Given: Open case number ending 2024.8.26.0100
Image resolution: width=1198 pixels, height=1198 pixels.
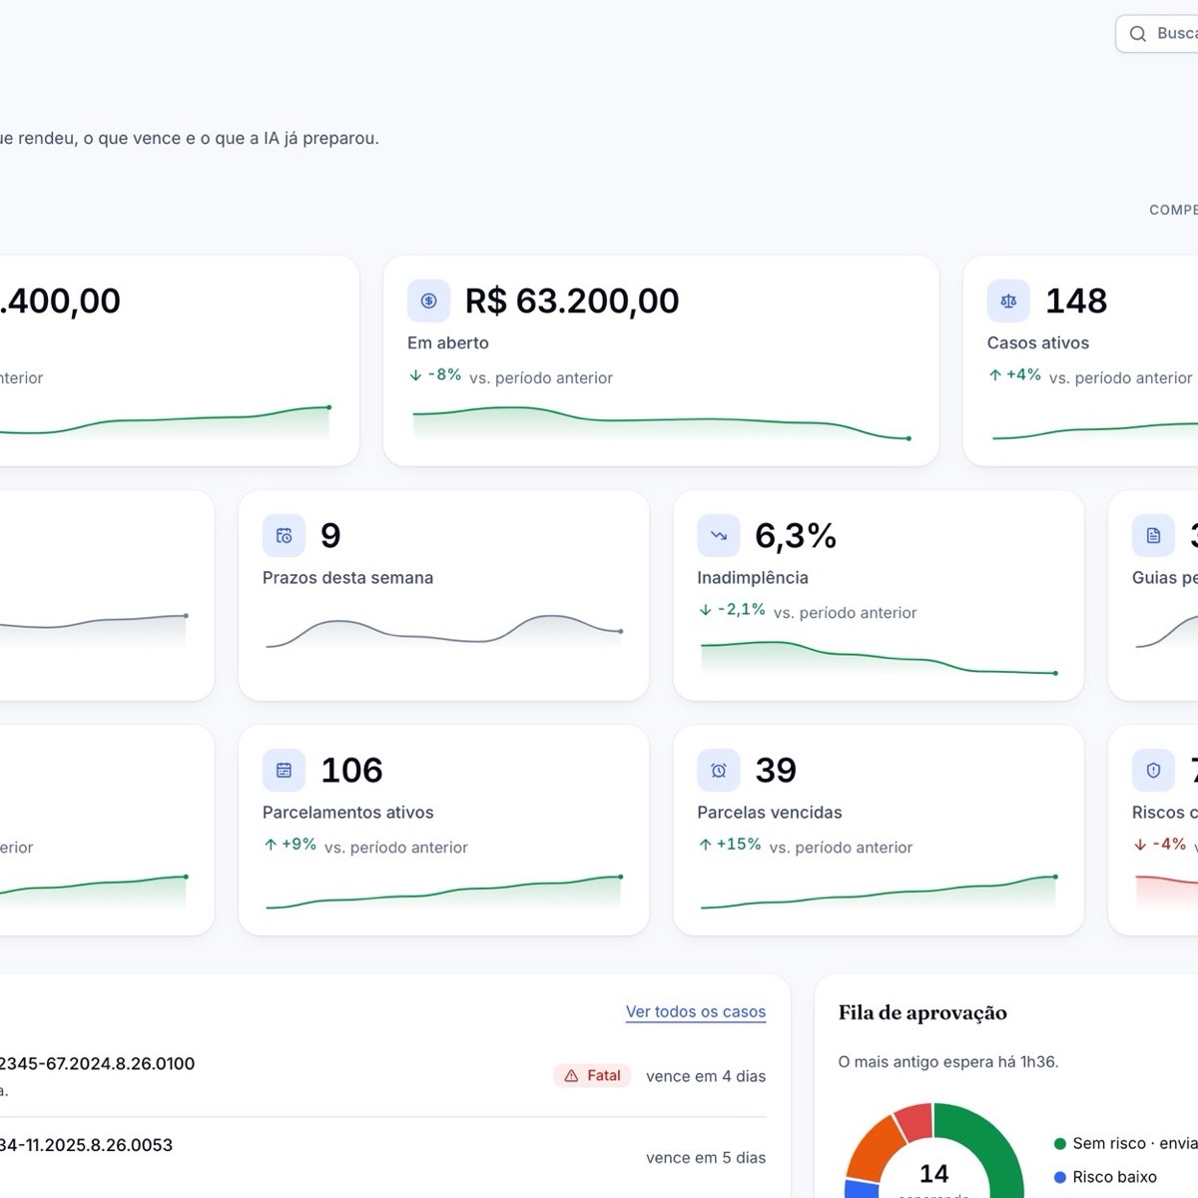Looking at the screenshot, I should pyautogui.click(x=97, y=1064).
